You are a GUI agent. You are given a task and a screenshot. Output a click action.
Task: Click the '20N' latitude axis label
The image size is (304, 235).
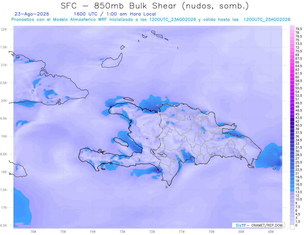click(4, 101)
